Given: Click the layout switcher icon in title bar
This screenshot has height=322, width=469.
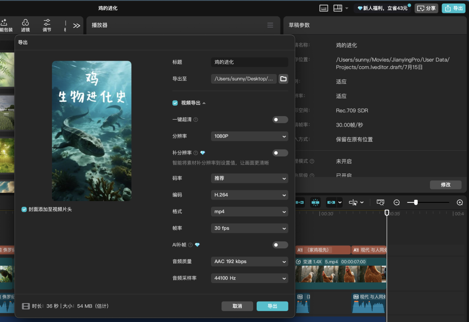Looking at the screenshot, I should pos(338,8).
